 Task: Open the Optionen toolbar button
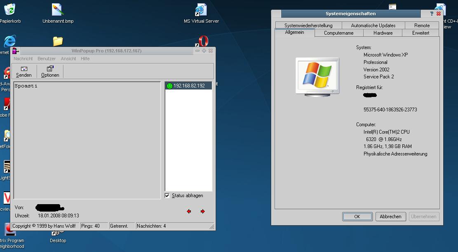[50, 72]
